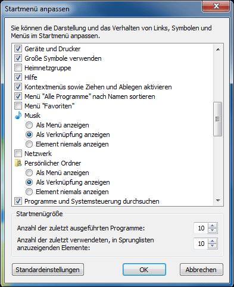Uncheck Programme und Systemsteuerung durchsuchen

18,201
